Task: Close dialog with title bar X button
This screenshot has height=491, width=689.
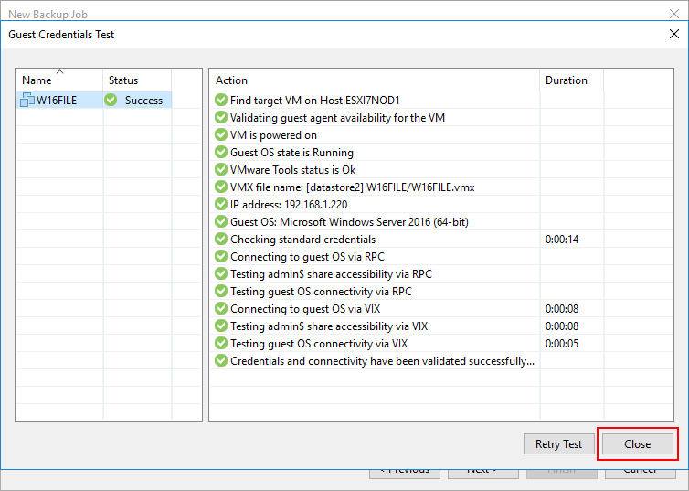Action: (x=674, y=35)
